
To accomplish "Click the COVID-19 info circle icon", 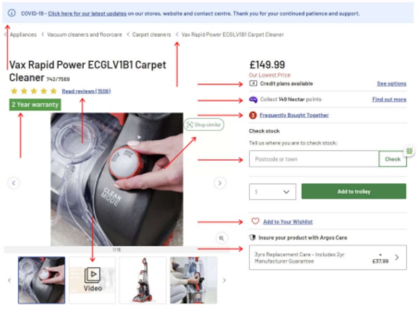I will pos(12,13).
